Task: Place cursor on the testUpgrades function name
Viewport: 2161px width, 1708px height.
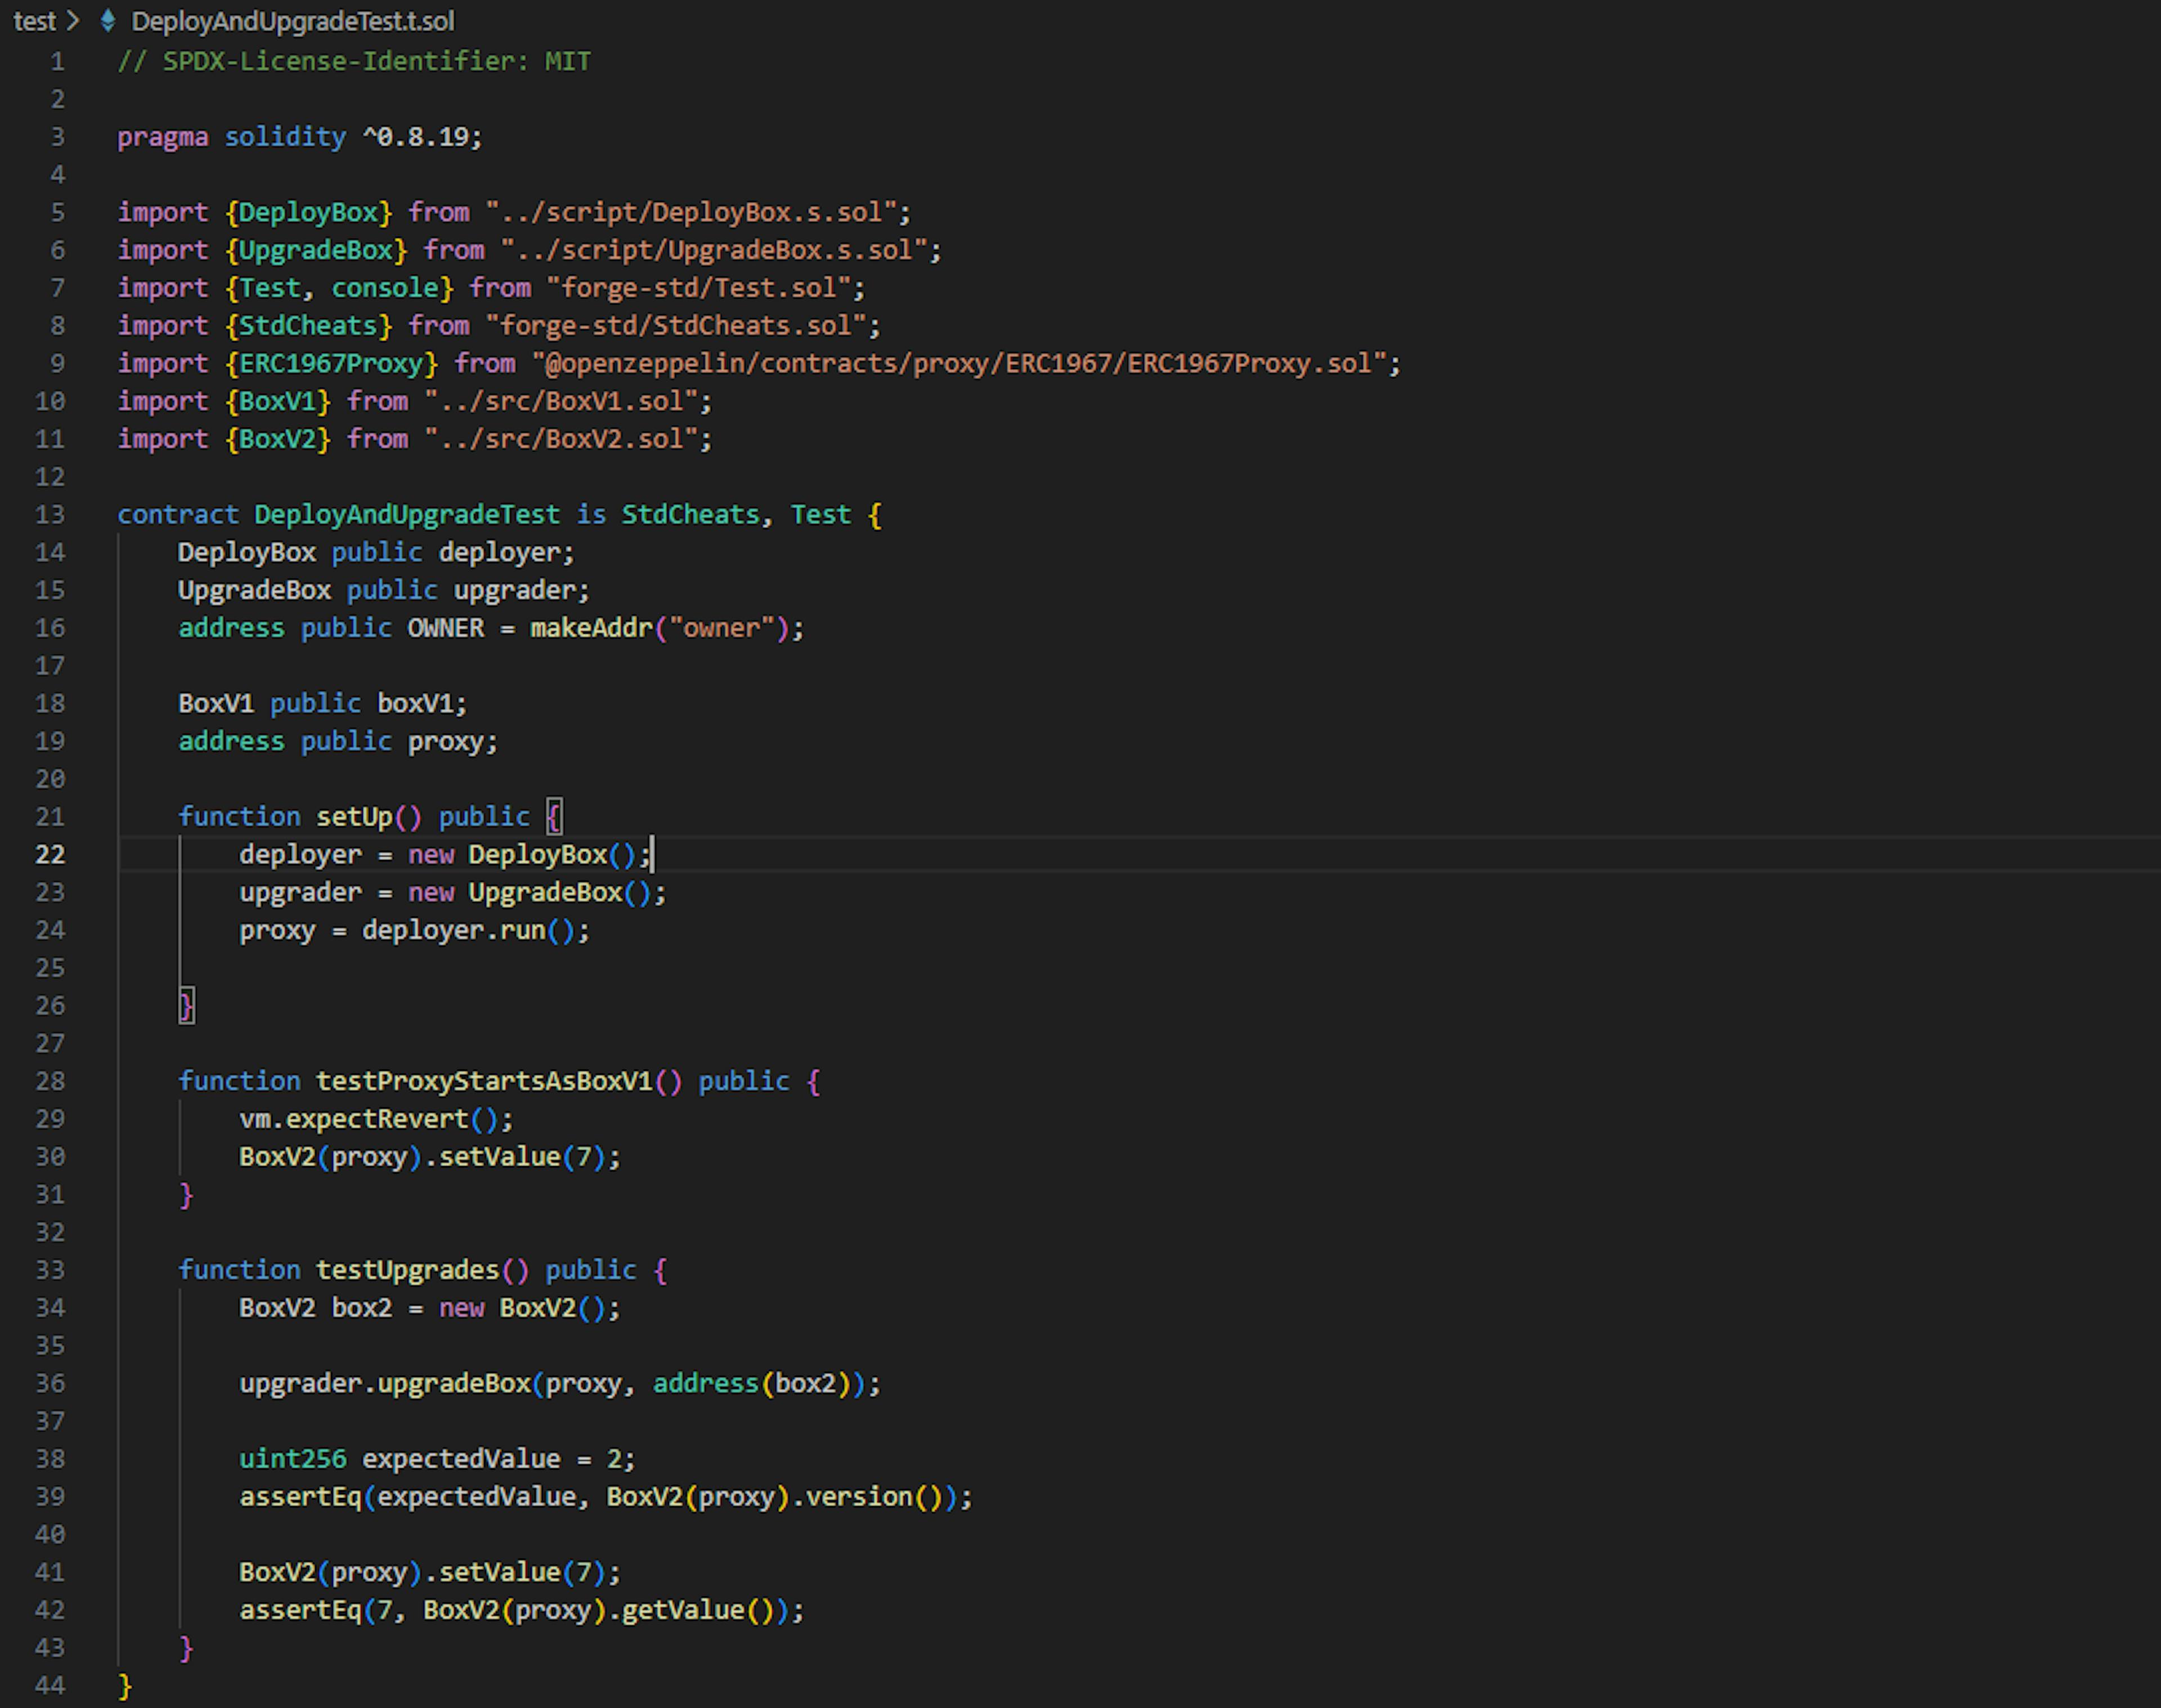Action: pyautogui.click(x=407, y=1270)
